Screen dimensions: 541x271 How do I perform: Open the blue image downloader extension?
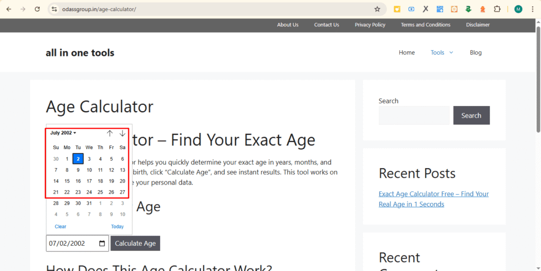point(440,9)
